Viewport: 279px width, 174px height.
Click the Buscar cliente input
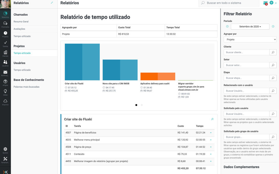click(x=246, y=52)
